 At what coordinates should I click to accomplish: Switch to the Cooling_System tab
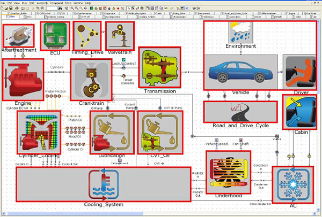(146, 17)
